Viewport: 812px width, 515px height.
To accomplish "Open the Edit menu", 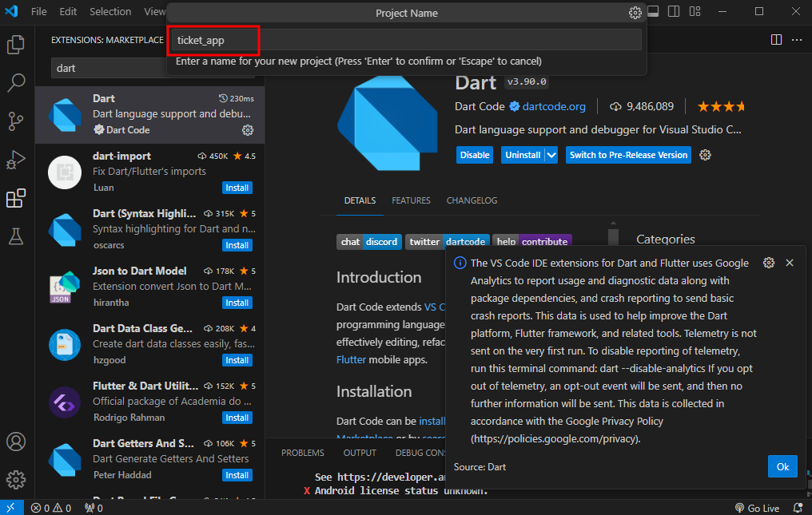I will 68,11.
